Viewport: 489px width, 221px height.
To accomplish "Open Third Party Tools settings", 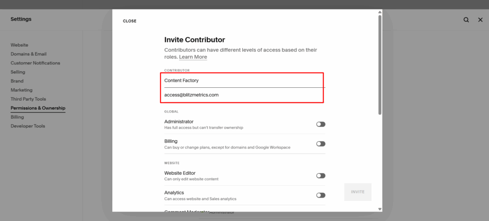I will 28,99.
